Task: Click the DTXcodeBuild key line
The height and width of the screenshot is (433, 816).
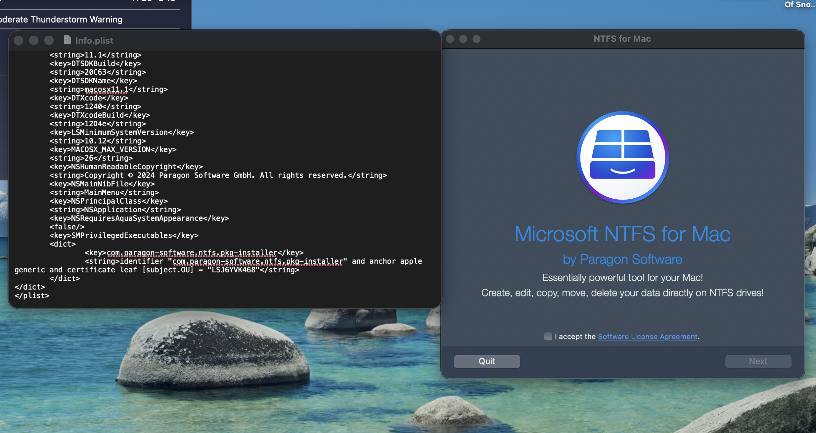Action: (100, 115)
